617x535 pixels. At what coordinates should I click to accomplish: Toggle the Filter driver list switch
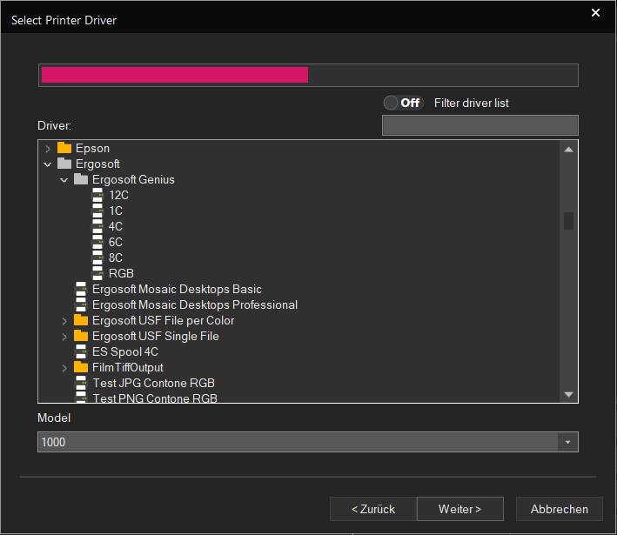click(403, 103)
